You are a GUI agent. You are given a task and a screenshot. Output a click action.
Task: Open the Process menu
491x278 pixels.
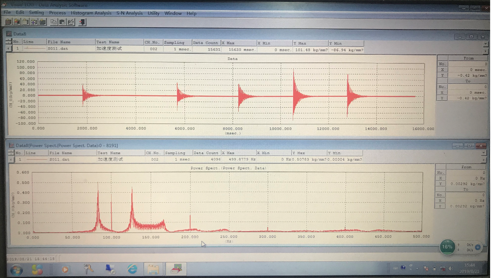tap(57, 13)
